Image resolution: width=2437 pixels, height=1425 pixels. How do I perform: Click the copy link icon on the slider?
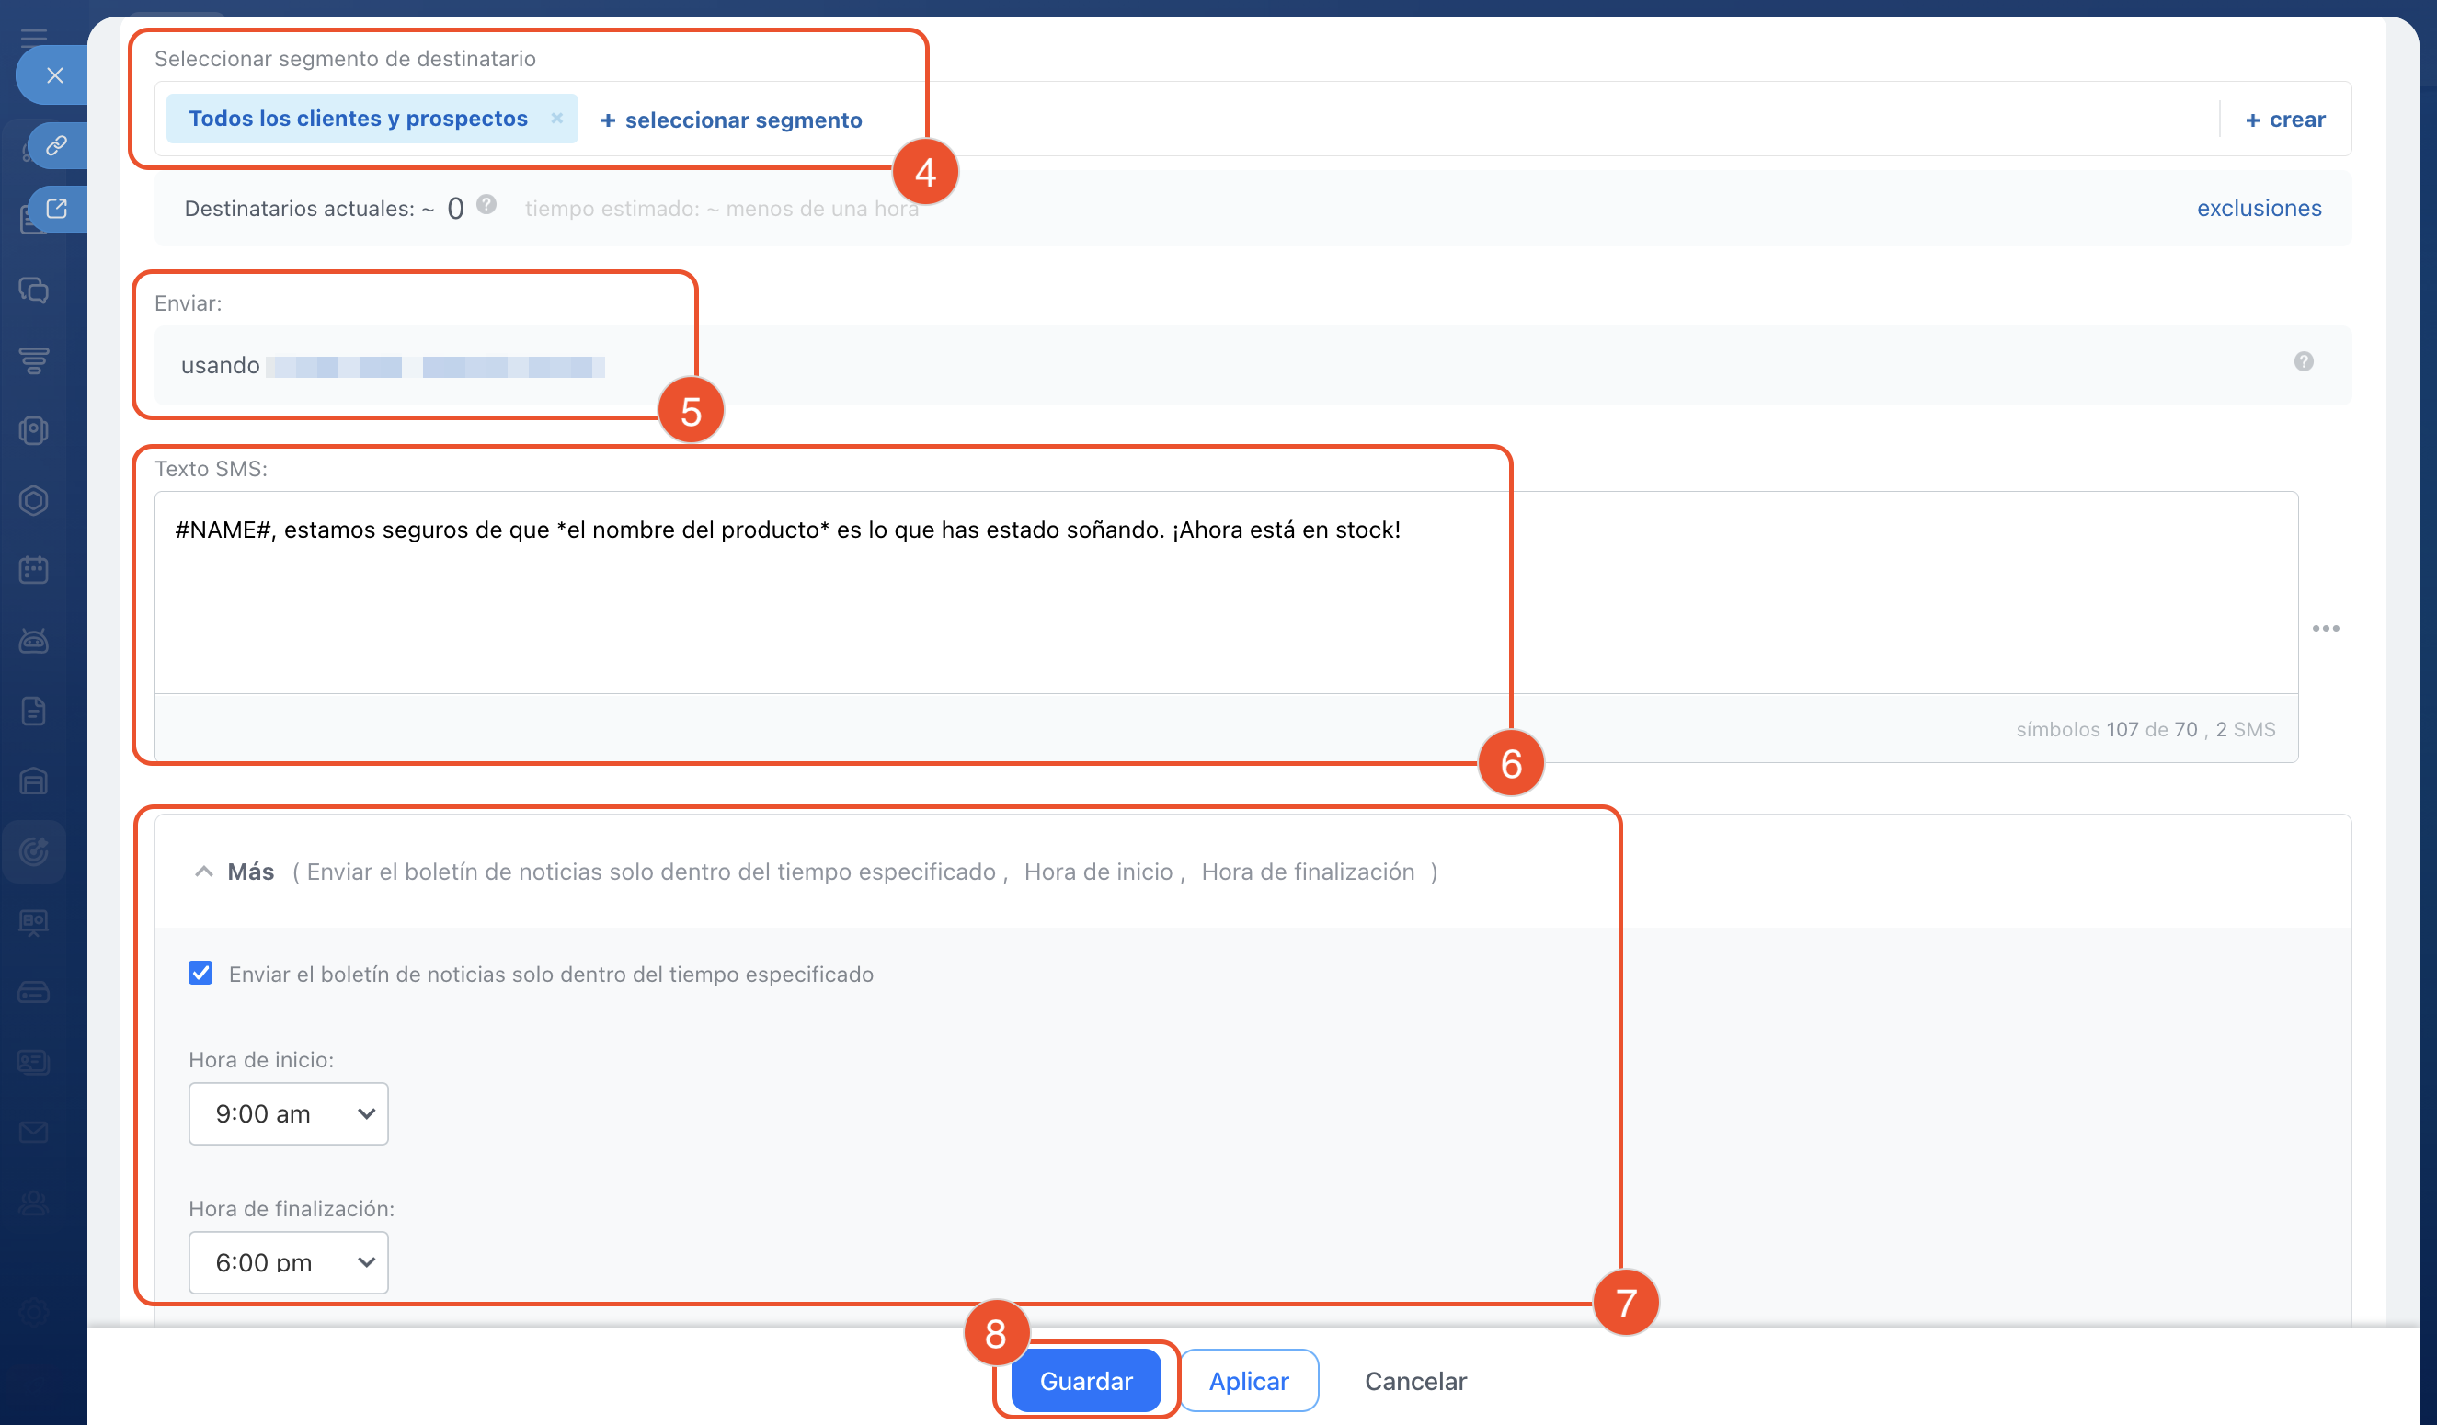(x=57, y=145)
